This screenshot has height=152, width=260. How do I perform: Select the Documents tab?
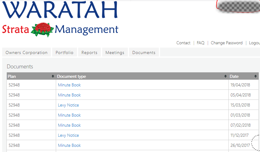pos(144,52)
